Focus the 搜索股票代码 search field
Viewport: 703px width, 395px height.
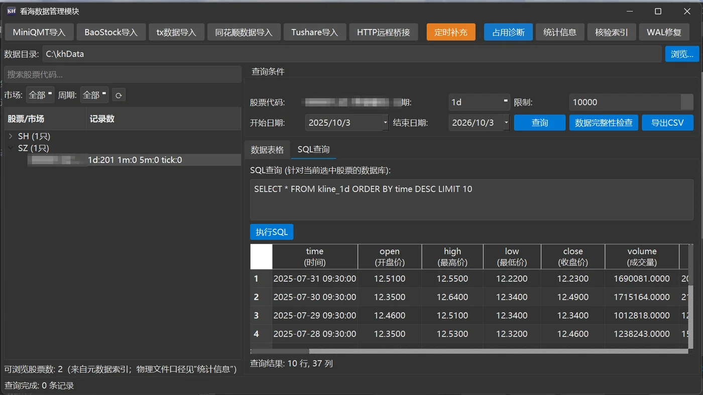[x=123, y=75]
